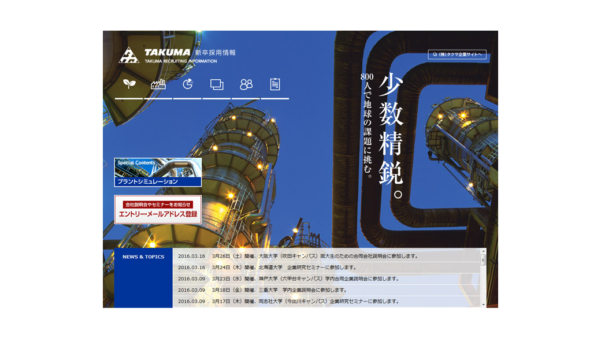Click the エントリー・メールアドレス登録 banner
Image resolution: width=601 pixels, height=338 pixels.
point(158,210)
